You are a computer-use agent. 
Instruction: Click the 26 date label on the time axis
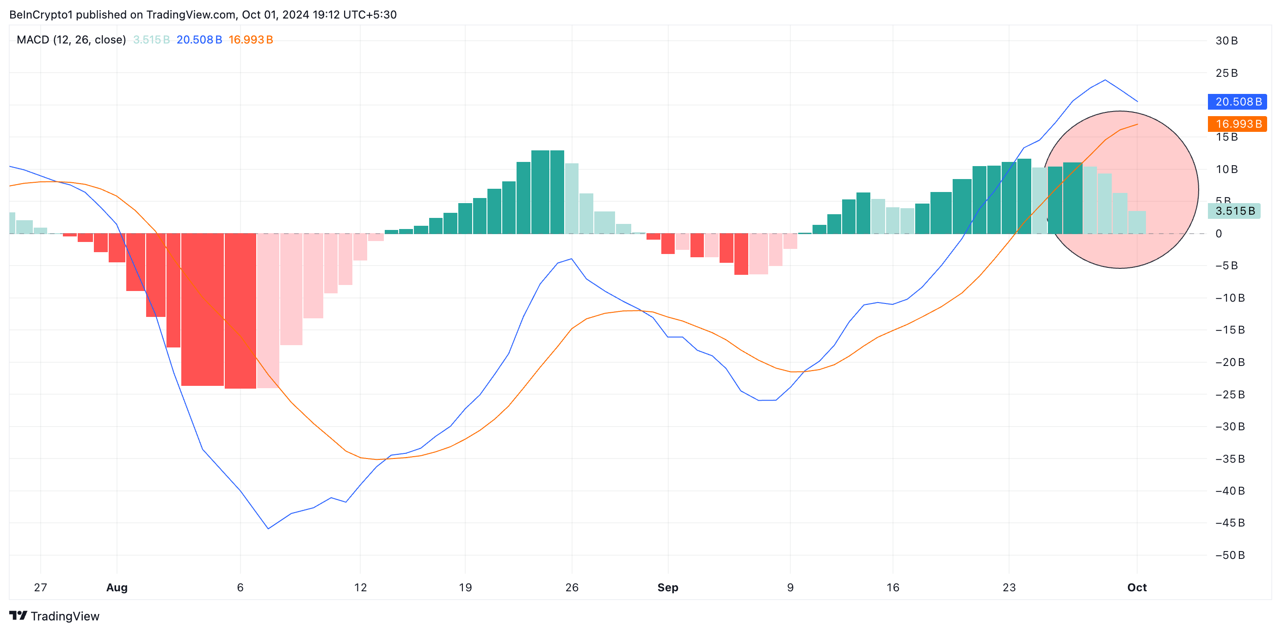point(572,587)
